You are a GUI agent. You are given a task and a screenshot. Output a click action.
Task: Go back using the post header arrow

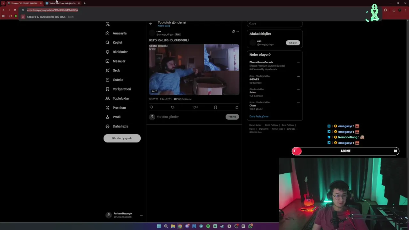coord(150,23)
